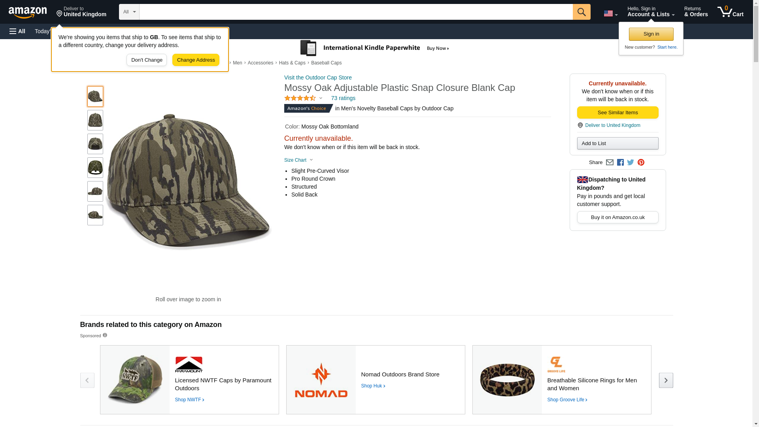Screen dimensions: 759x427
Task: Click the search magnifier button
Action: point(581,12)
